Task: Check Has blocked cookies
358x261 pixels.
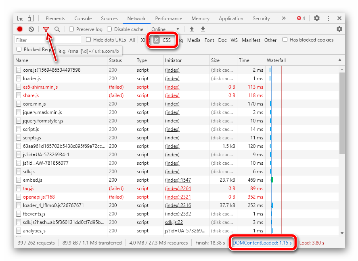Action: (x=285, y=39)
